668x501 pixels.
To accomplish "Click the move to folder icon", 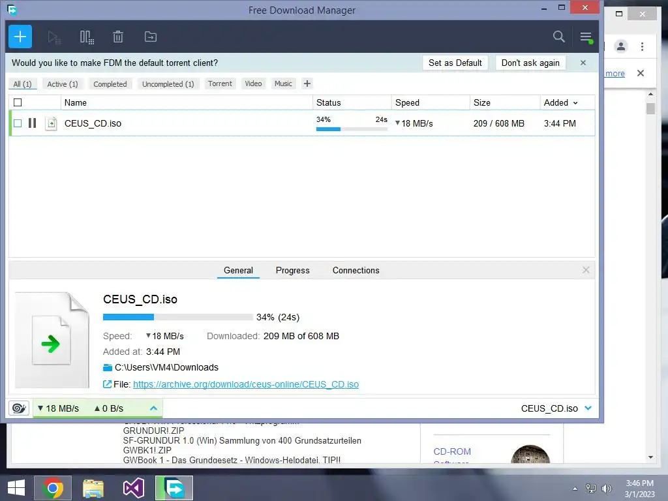I will (x=151, y=37).
